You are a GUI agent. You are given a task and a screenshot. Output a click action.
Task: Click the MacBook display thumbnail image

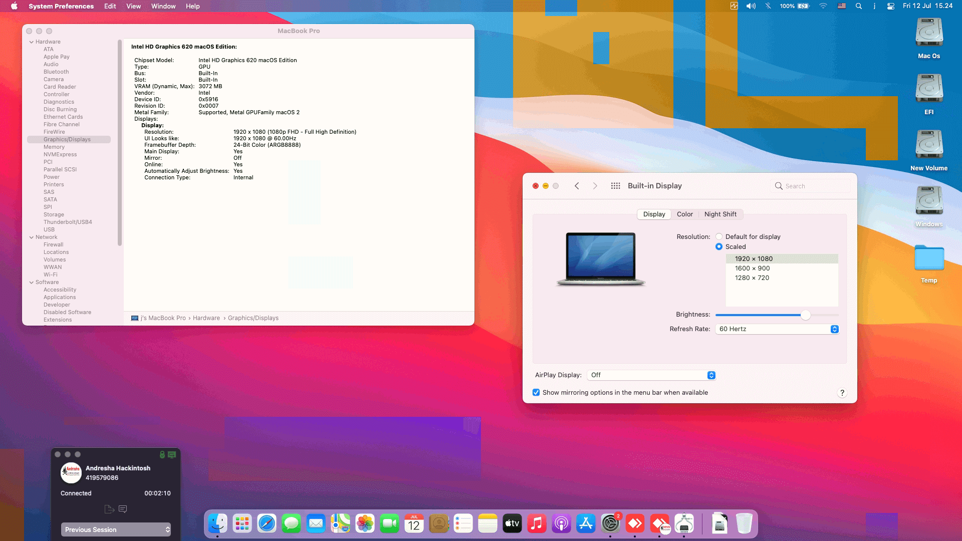(x=601, y=259)
